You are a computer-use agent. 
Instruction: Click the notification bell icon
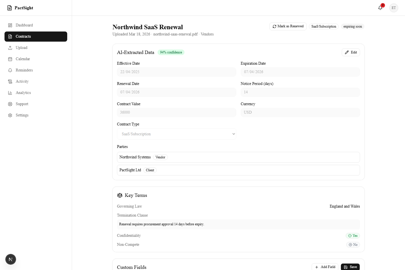pyautogui.click(x=380, y=8)
